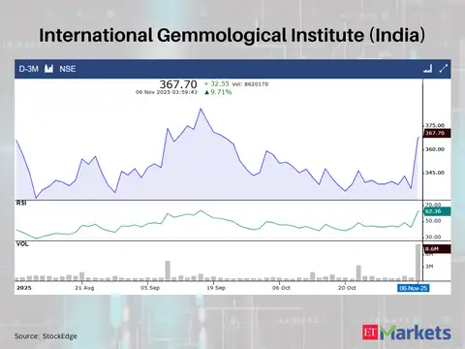Viewport: 465px width, 349px height.
Task: Click the 06 Nov 2025 timestamp text
Action: (x=167, y=92)
